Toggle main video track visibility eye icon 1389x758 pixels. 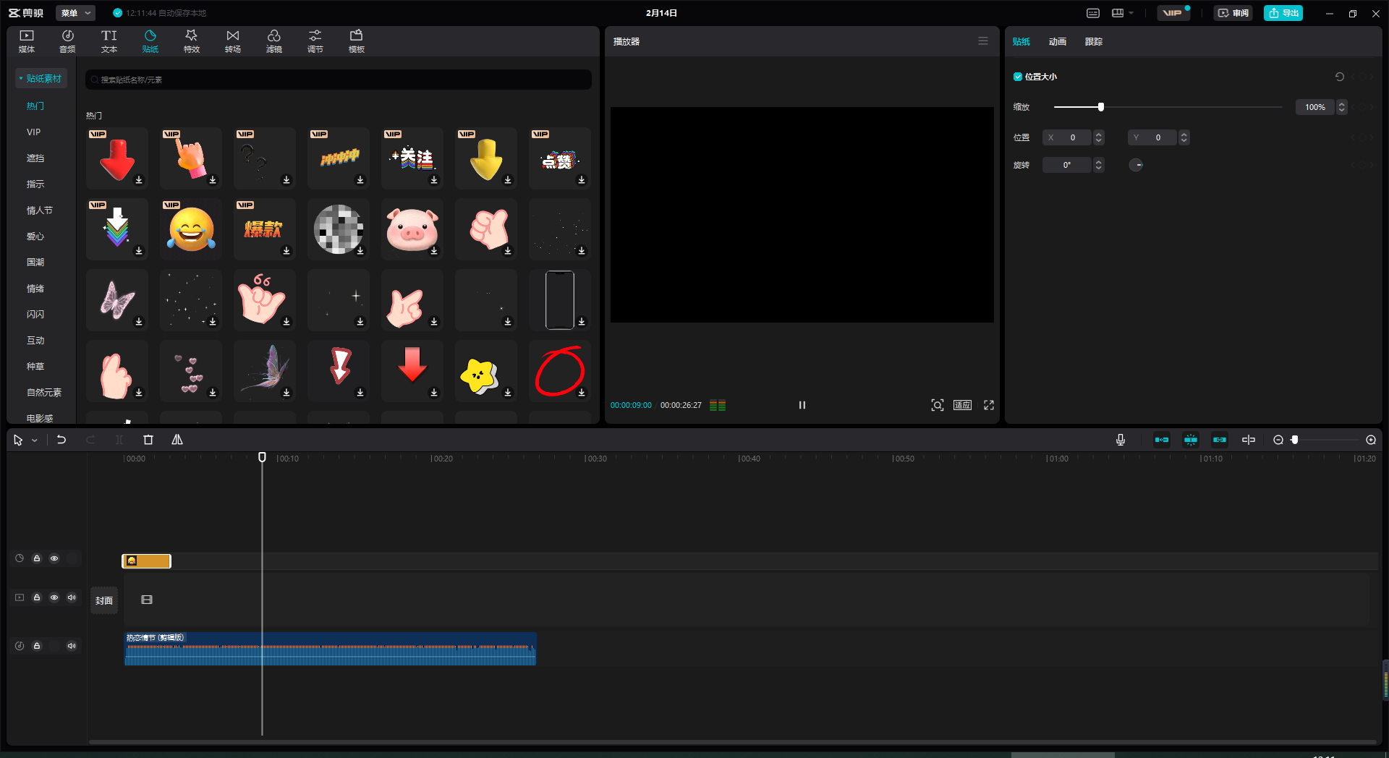point(54,597)
